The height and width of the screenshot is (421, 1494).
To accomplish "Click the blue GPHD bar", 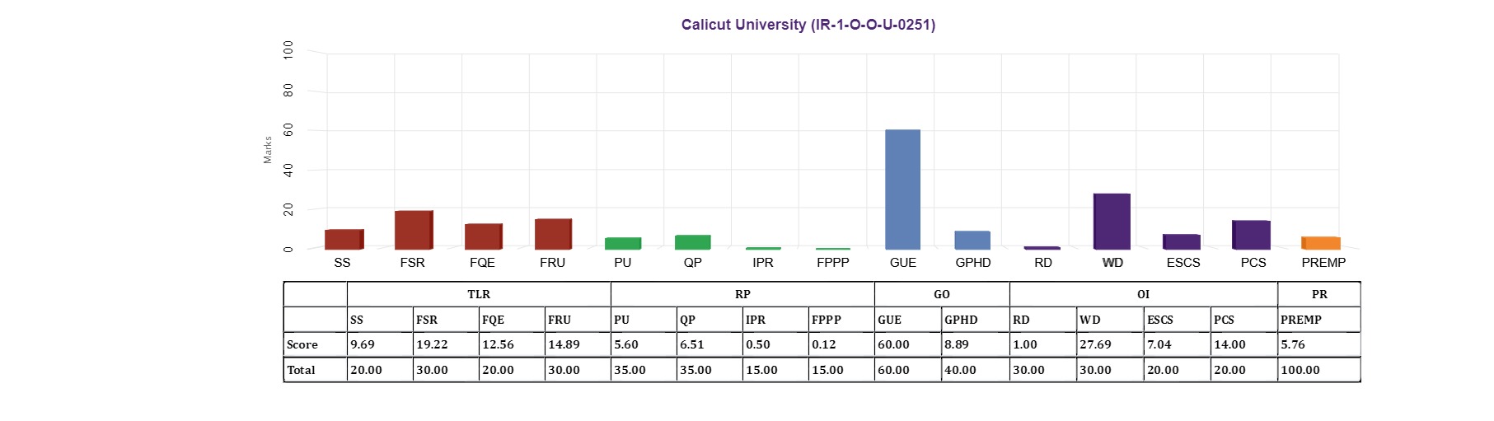I will pos(972,240).
